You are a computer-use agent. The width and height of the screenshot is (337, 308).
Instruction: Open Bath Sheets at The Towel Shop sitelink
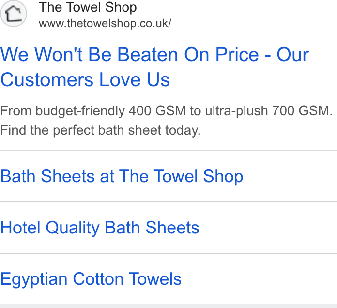(122, 177)
